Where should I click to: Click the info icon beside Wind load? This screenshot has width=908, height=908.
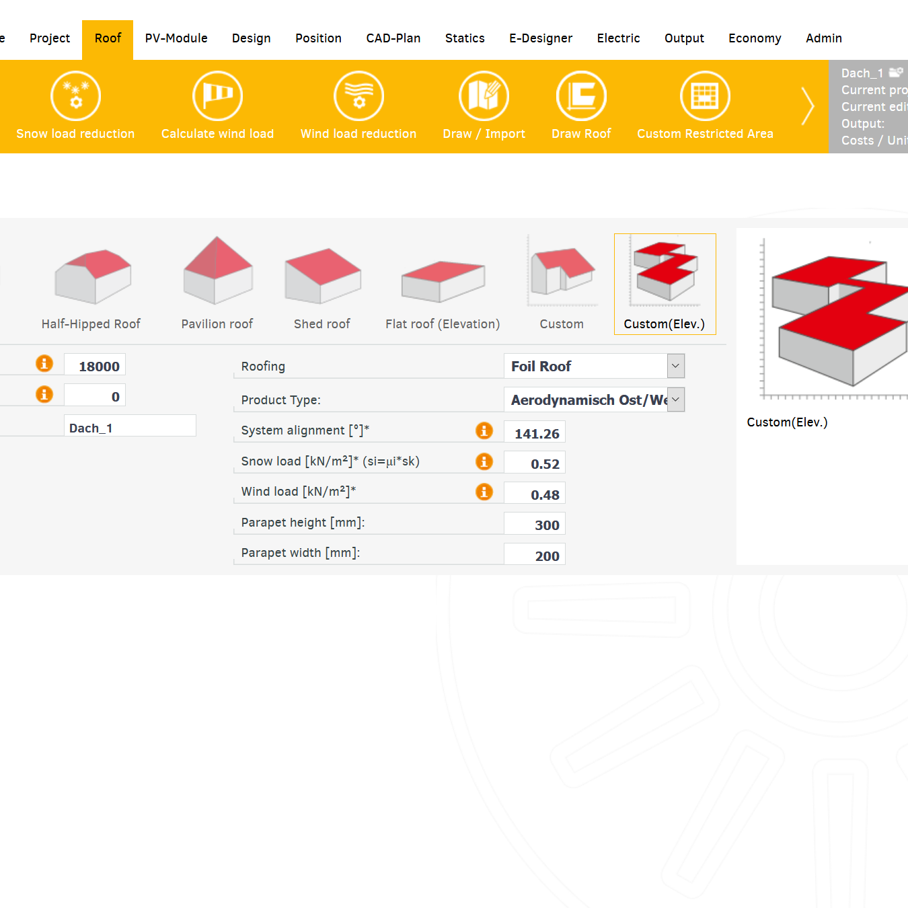click(x=484, y=492)
